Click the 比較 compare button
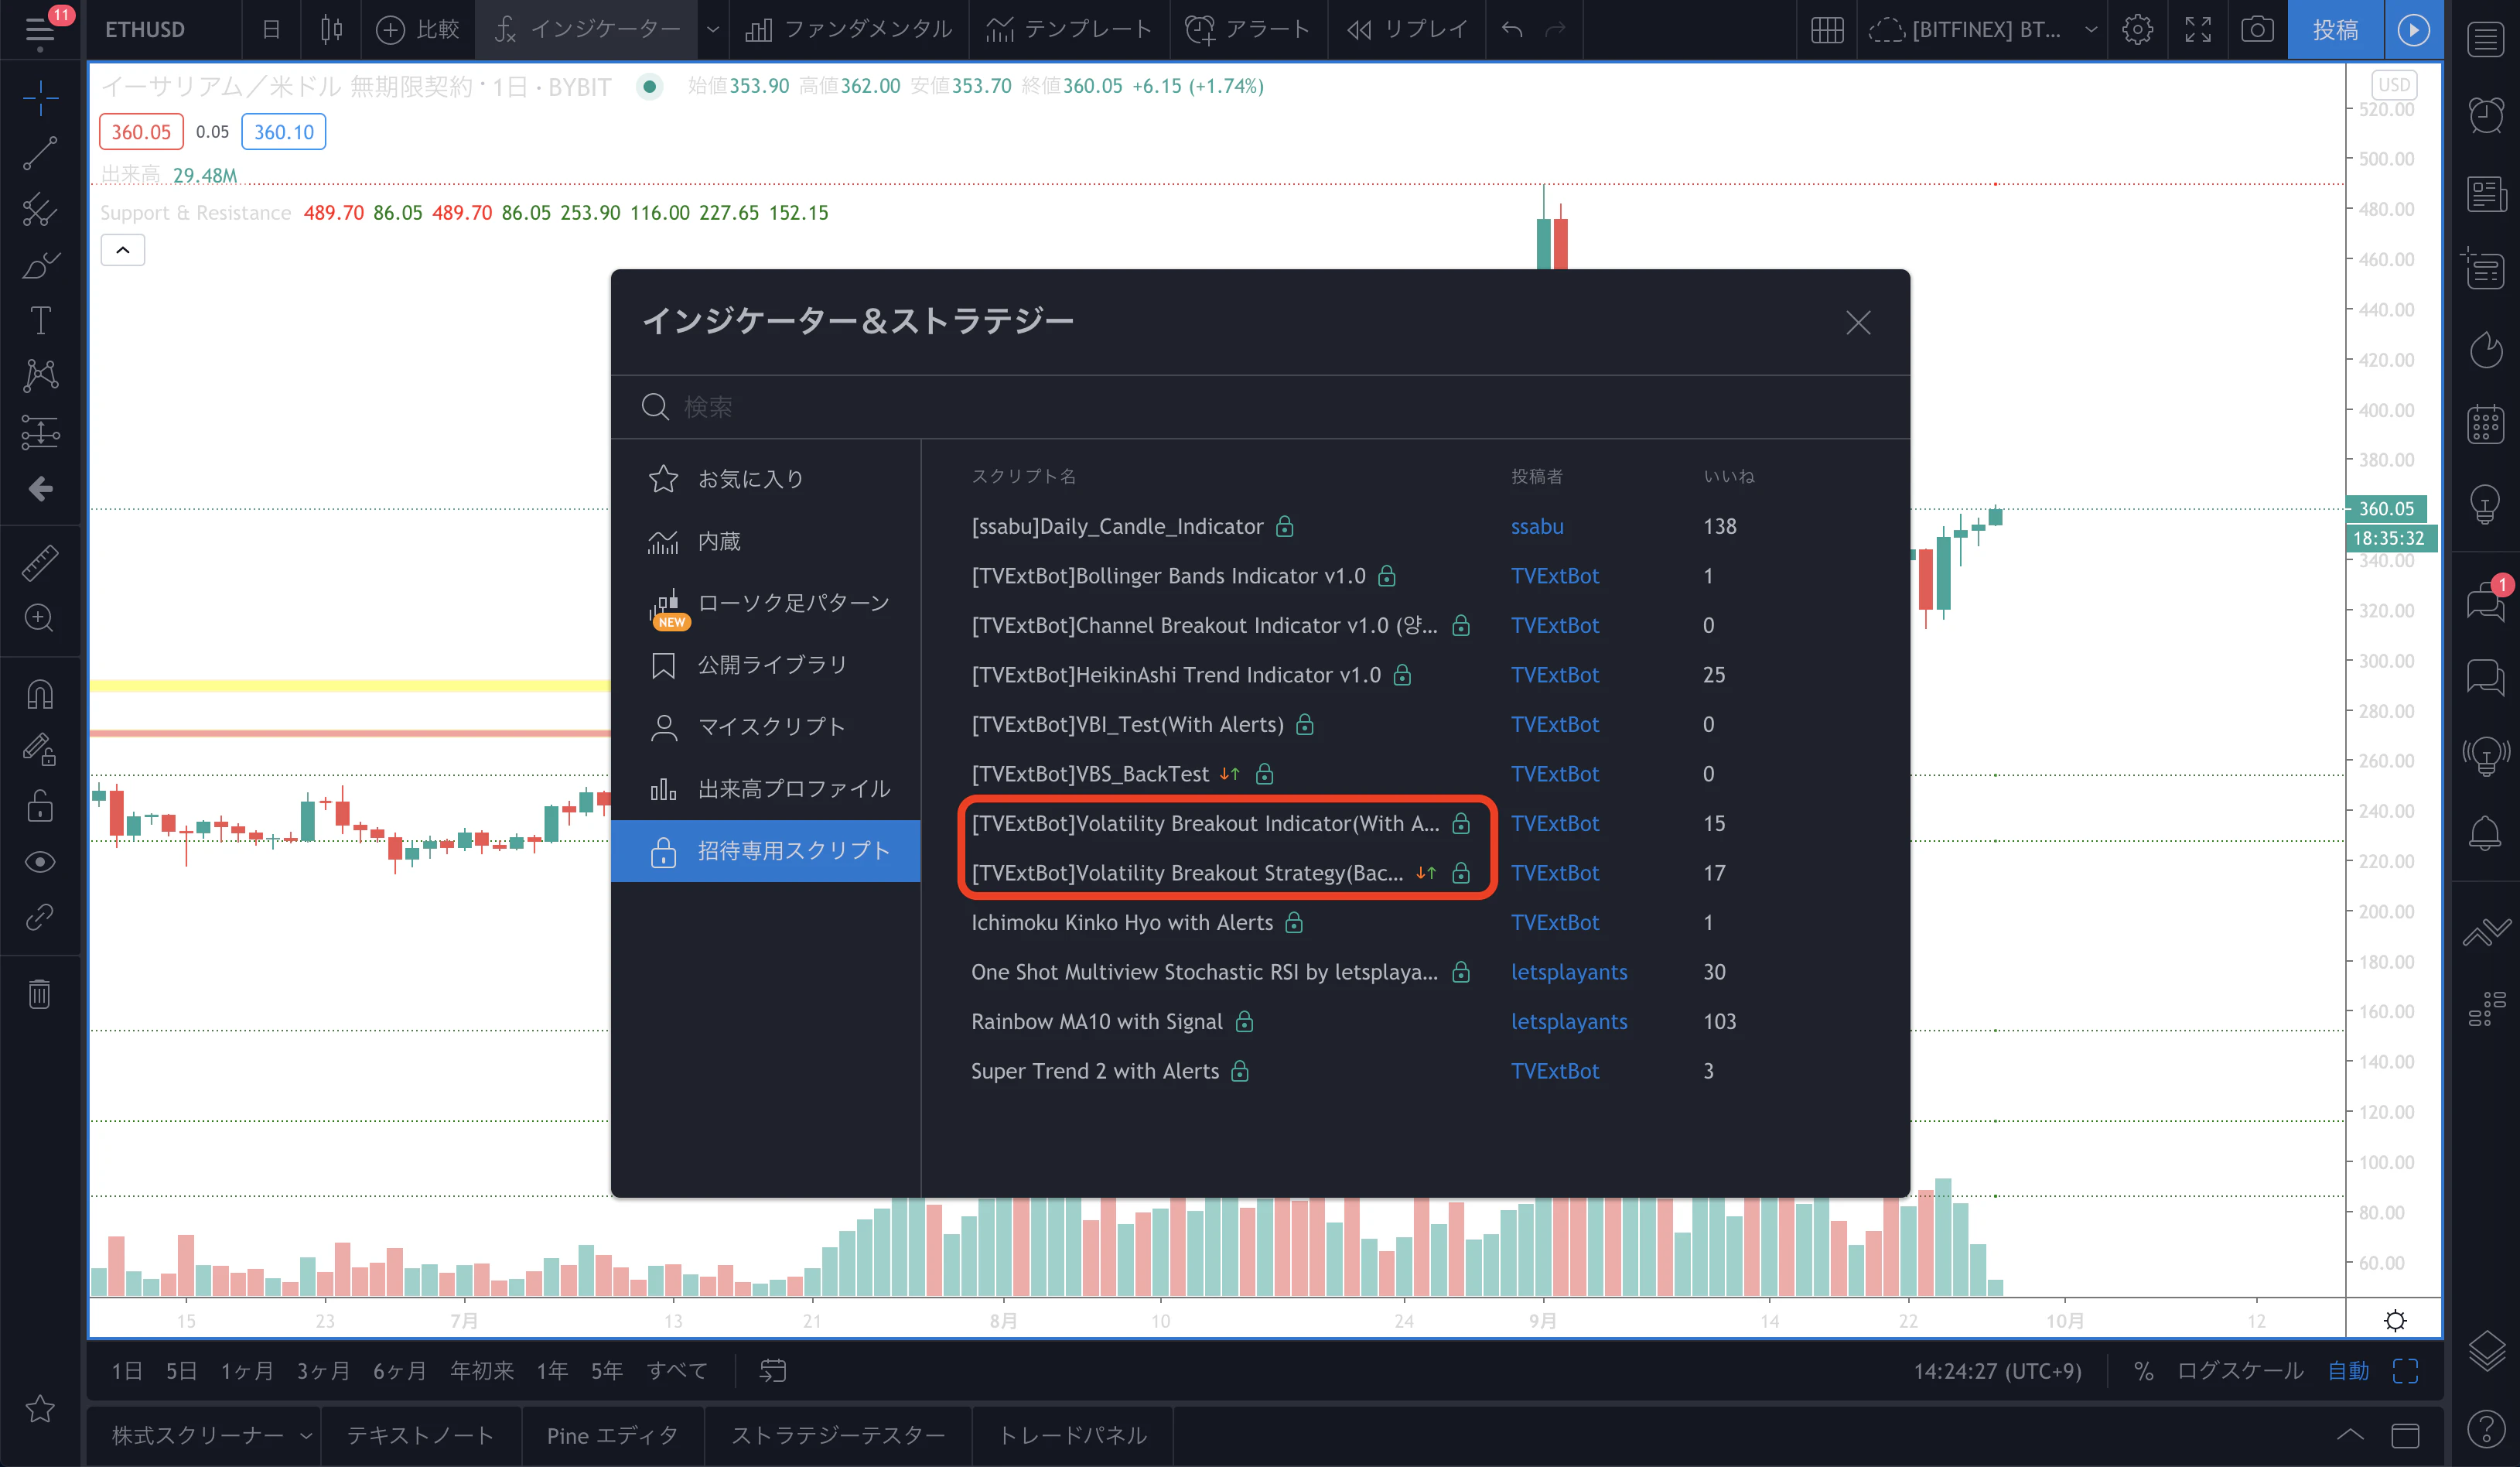Image resolution: width=2520 pixels, height=1467 pixels. click(417, 29)
